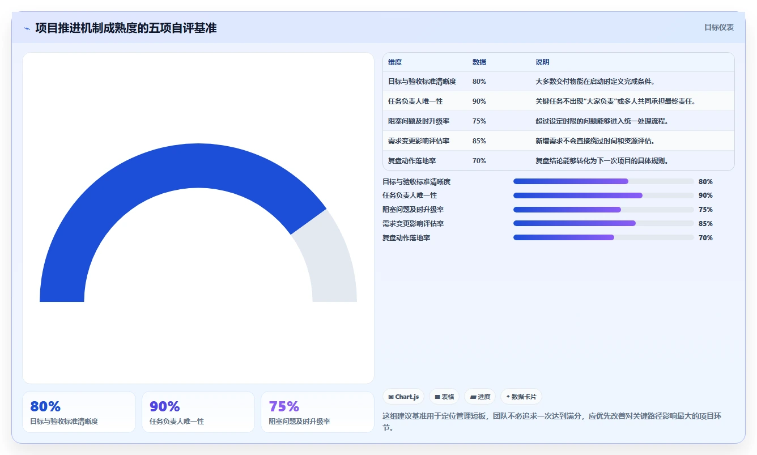Click progress list label 任务负责人唯一性
The height and width of the screenshot is (455, 757).
pyautogui.click(x=410, y=195)
